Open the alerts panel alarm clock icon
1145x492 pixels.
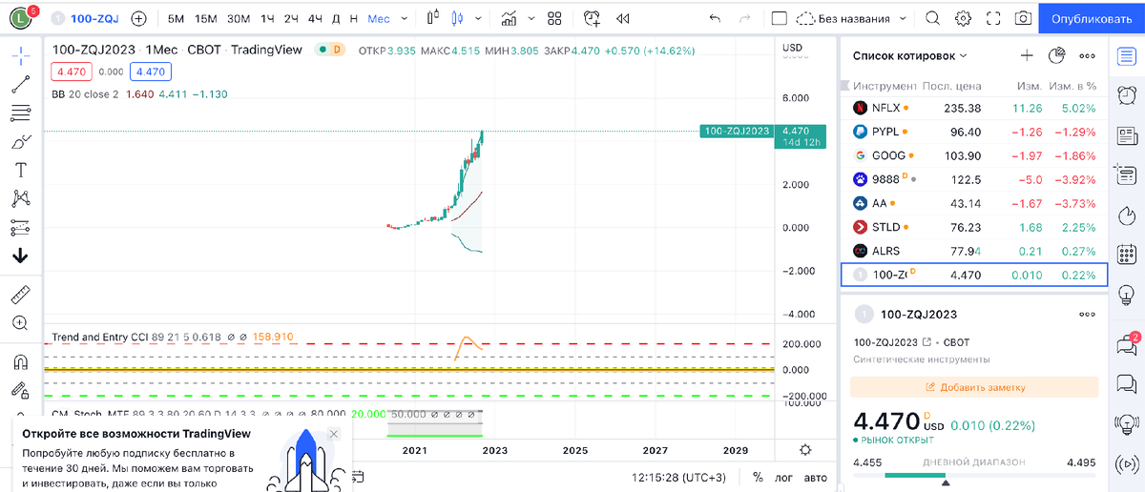pos(1127,94)
